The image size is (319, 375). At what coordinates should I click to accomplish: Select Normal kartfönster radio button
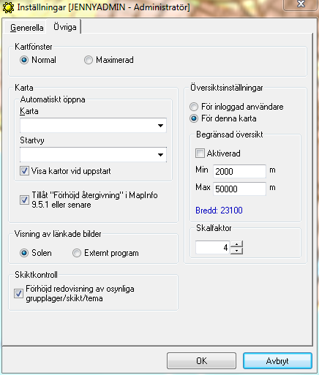[x=24, y=60]
